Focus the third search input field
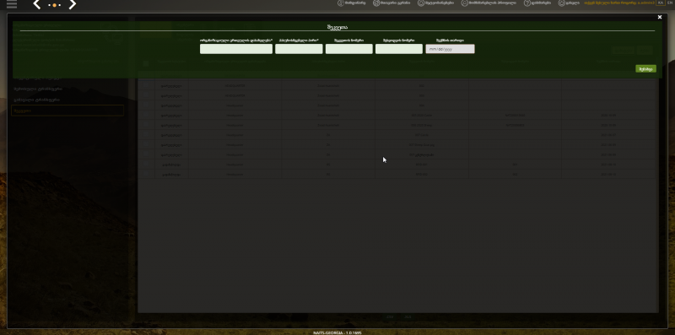Viewport: 675px width, 335px height. tap(349, 49)
